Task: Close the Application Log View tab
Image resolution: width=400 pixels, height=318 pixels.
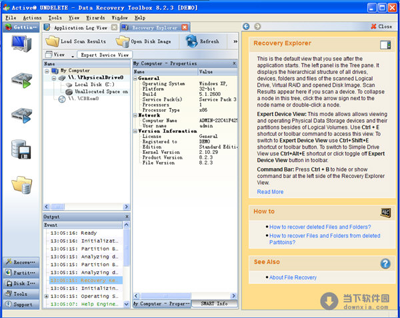Action: tap(115, 27)
